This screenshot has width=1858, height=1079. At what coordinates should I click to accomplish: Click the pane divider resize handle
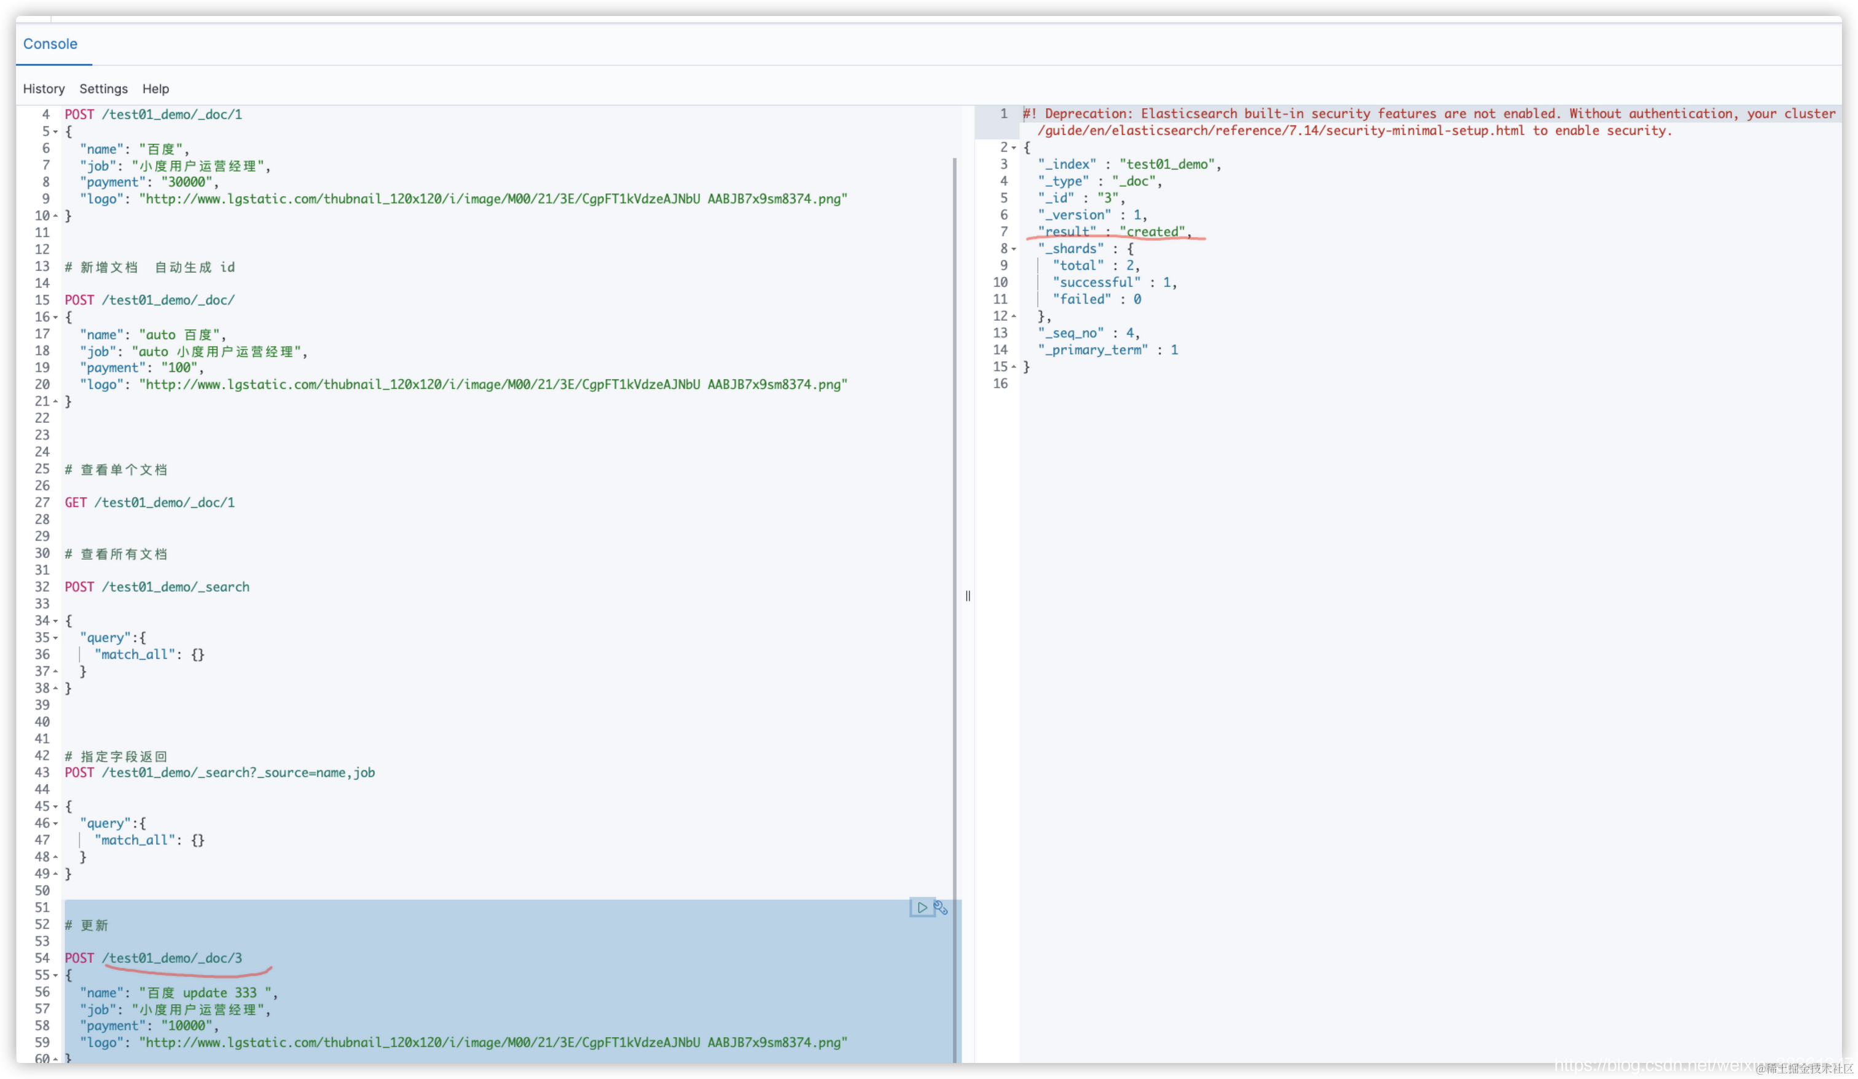(x=968, y=596)
